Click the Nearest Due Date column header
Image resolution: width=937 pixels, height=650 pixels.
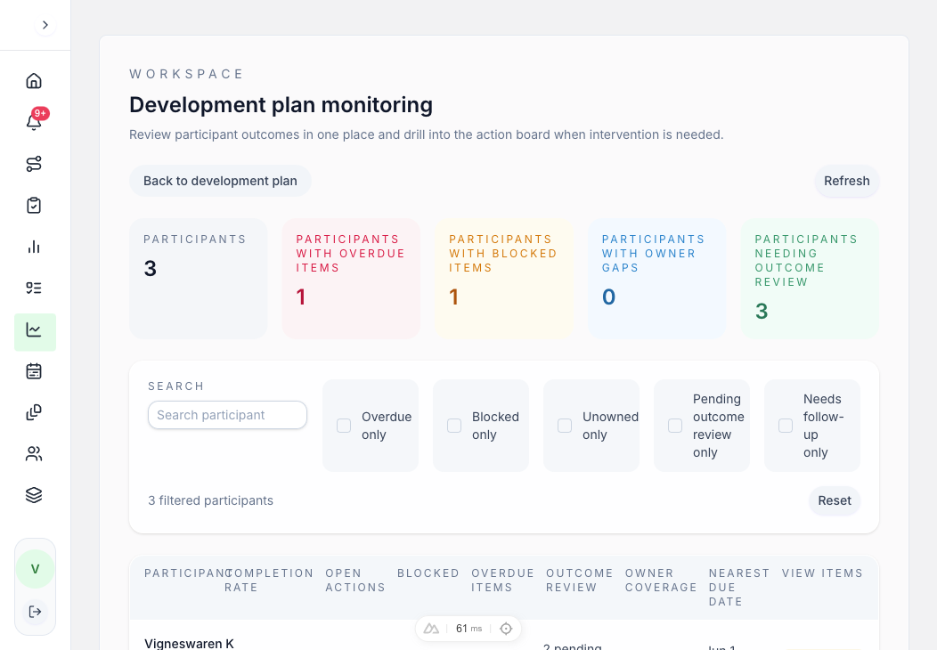click(x=738, y=588)
